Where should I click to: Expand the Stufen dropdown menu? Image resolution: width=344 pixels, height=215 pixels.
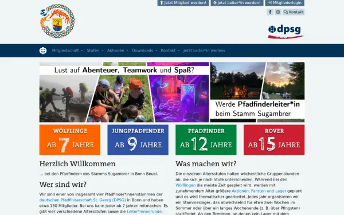click(x=95, y=50)
